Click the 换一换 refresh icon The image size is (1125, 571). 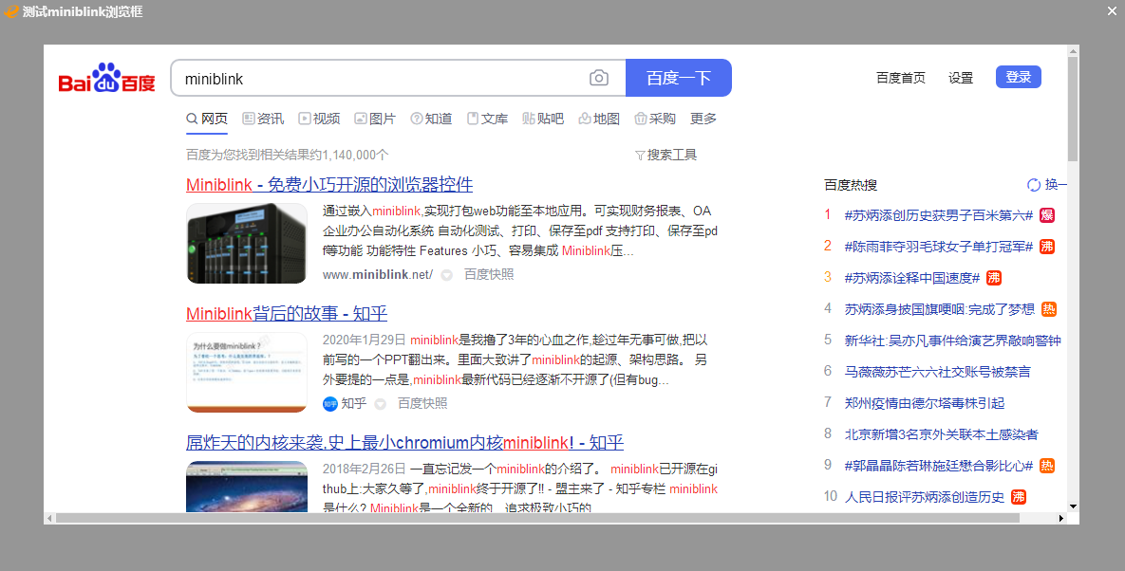[1034, 185]
